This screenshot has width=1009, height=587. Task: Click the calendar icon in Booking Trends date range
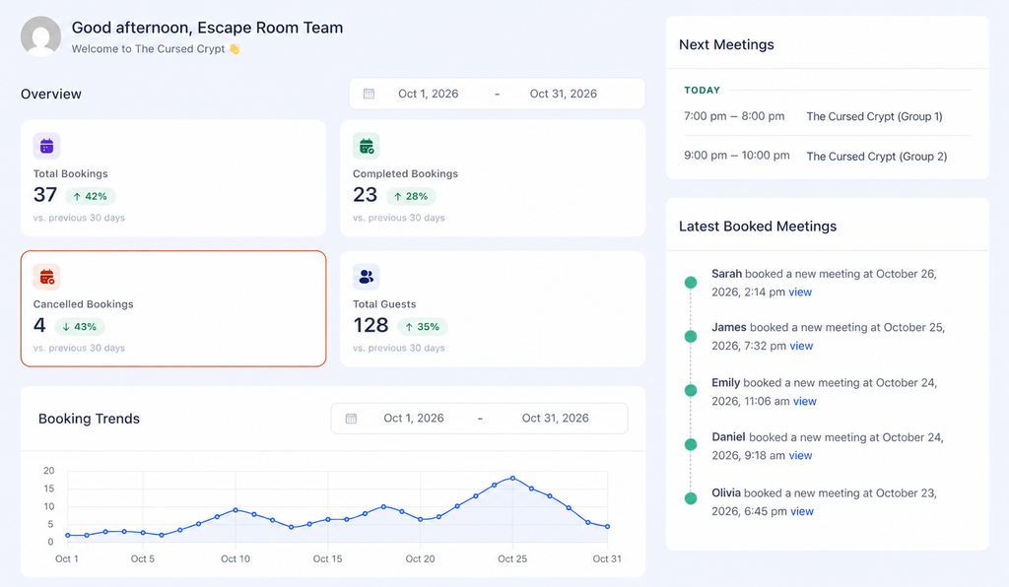pyautogui.click(x=351, y=419)
